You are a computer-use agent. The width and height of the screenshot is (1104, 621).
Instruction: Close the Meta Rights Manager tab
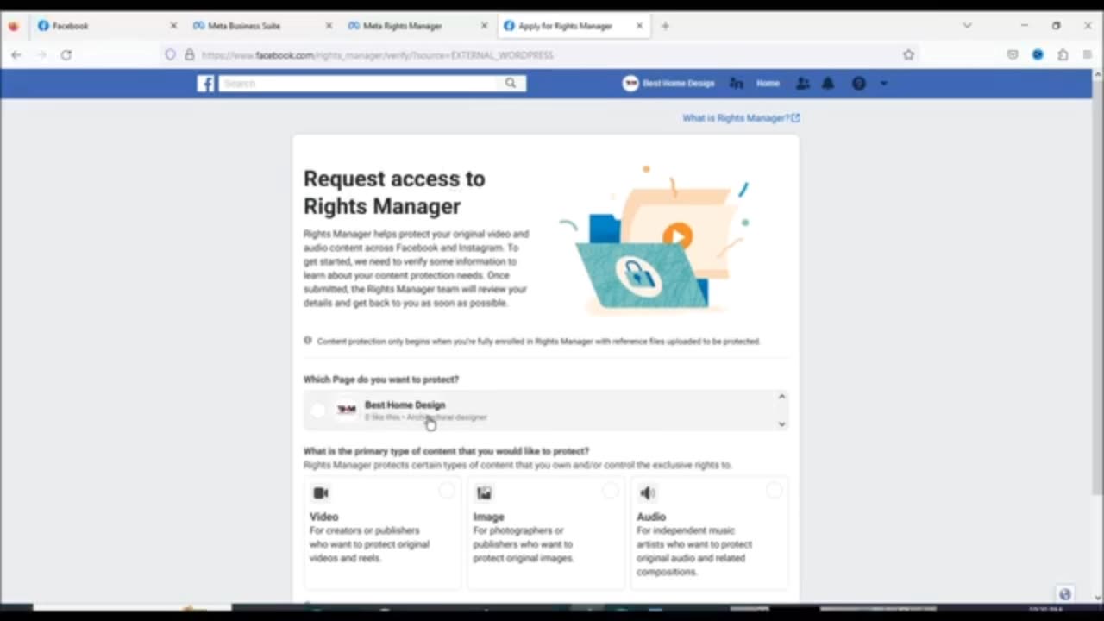[484, 26]
